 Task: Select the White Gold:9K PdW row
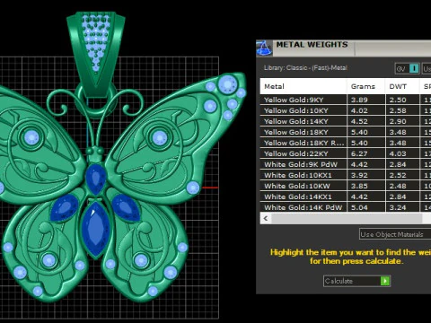[x=346, y=164]
